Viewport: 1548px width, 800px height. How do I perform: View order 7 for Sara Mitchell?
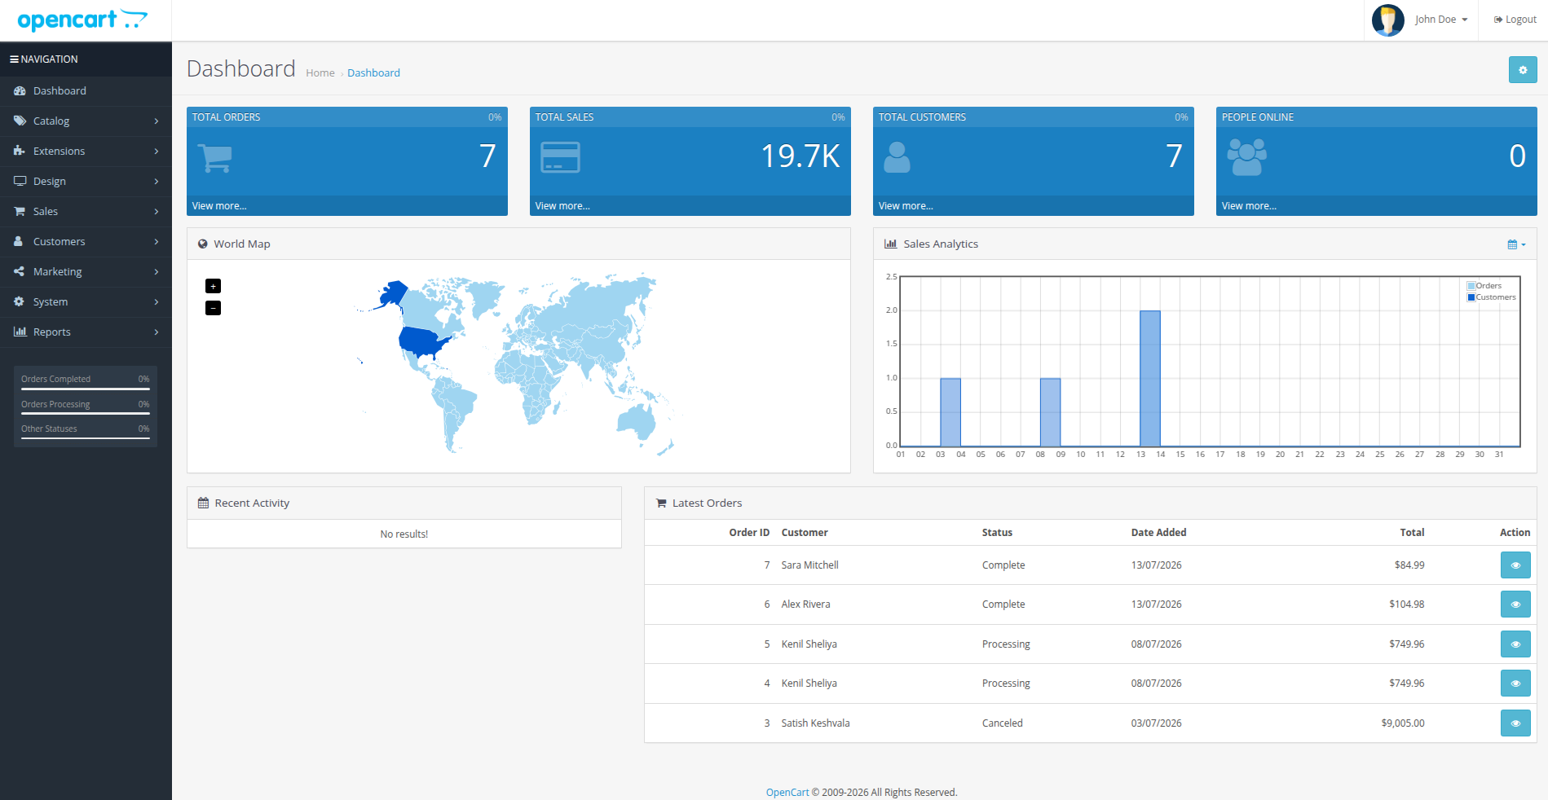1515,565
